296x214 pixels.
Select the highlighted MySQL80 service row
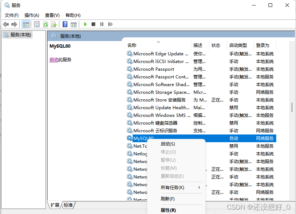tap(201, 138)
